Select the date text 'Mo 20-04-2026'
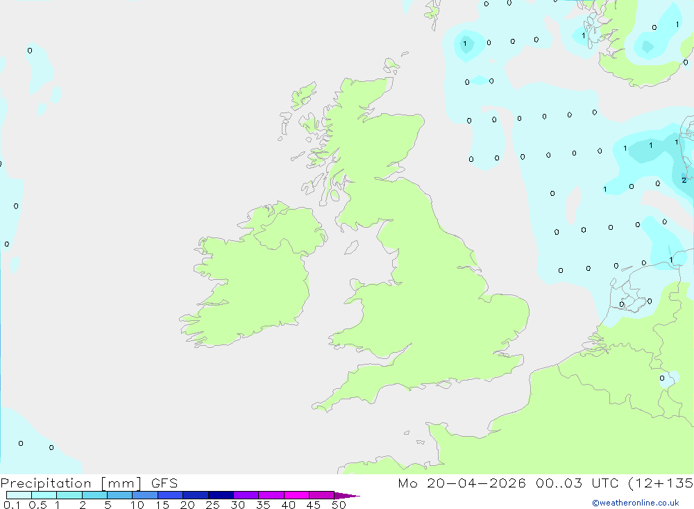 pos(462,483)
